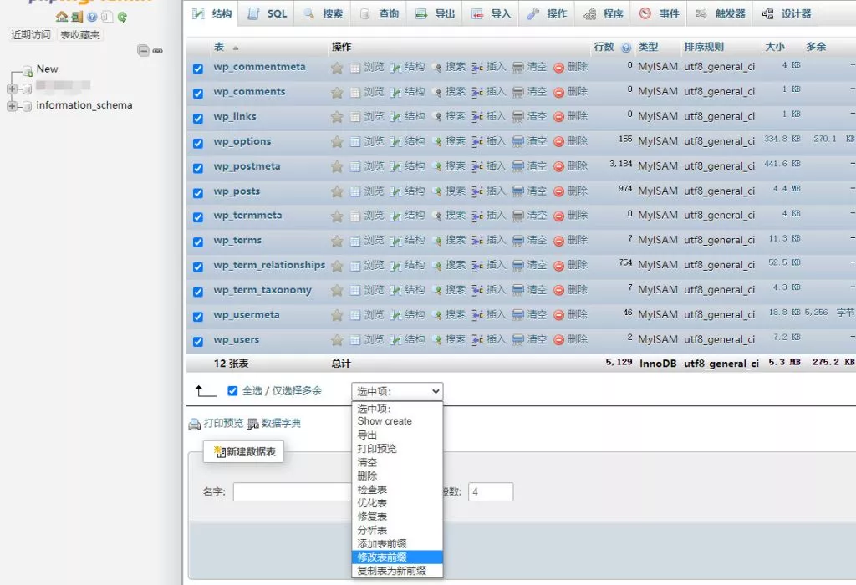Viewport: 856px width, 585px height.
Task: Click the empty icon for wp_usermeta
Action: (x=518, y=315)
